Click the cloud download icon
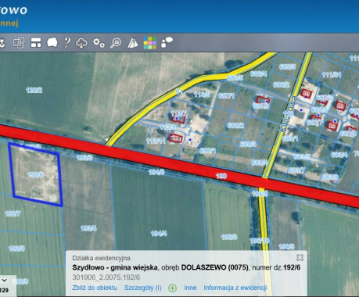359x297 pixels. [81, 43]
